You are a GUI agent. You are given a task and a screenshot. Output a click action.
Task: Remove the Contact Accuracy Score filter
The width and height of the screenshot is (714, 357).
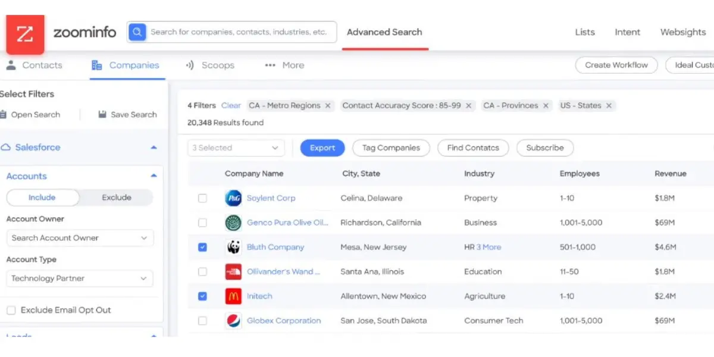469,106
